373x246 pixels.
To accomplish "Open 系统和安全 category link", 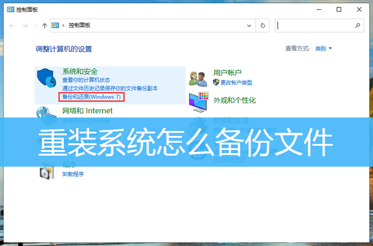I will click(x=80, y=71).
